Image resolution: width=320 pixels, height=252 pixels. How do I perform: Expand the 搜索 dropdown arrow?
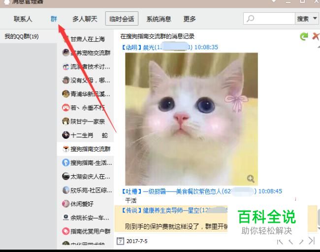[x=315, y=18]
